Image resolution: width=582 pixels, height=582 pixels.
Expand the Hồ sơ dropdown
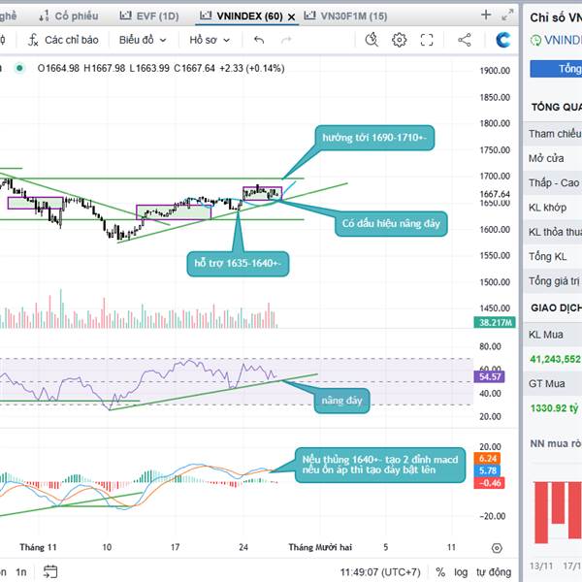tap(210, 40)
